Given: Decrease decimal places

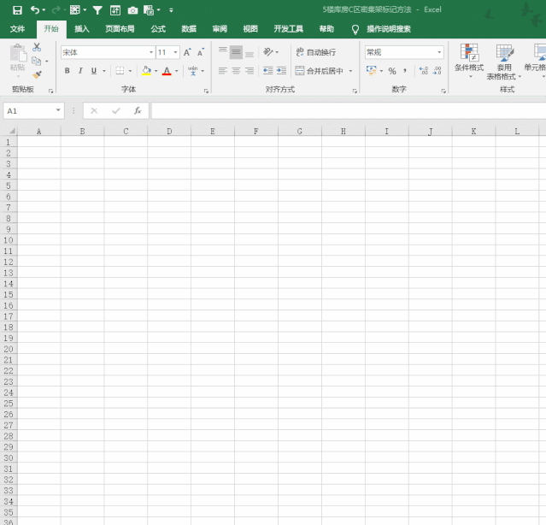Looking at the screenshot, I should (437, 71).
